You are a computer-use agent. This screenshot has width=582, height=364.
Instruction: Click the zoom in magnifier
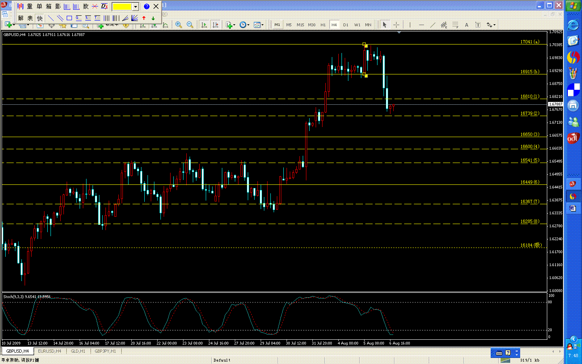(179, 25)
